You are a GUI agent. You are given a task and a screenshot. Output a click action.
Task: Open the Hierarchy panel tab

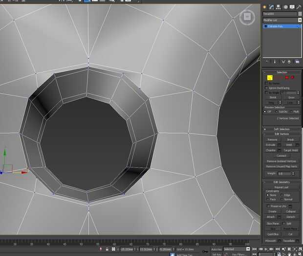pyautogui.click(x=278, y=7)
